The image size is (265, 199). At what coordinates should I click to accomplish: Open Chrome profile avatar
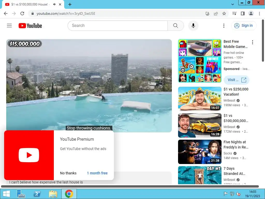coord(251,13)
